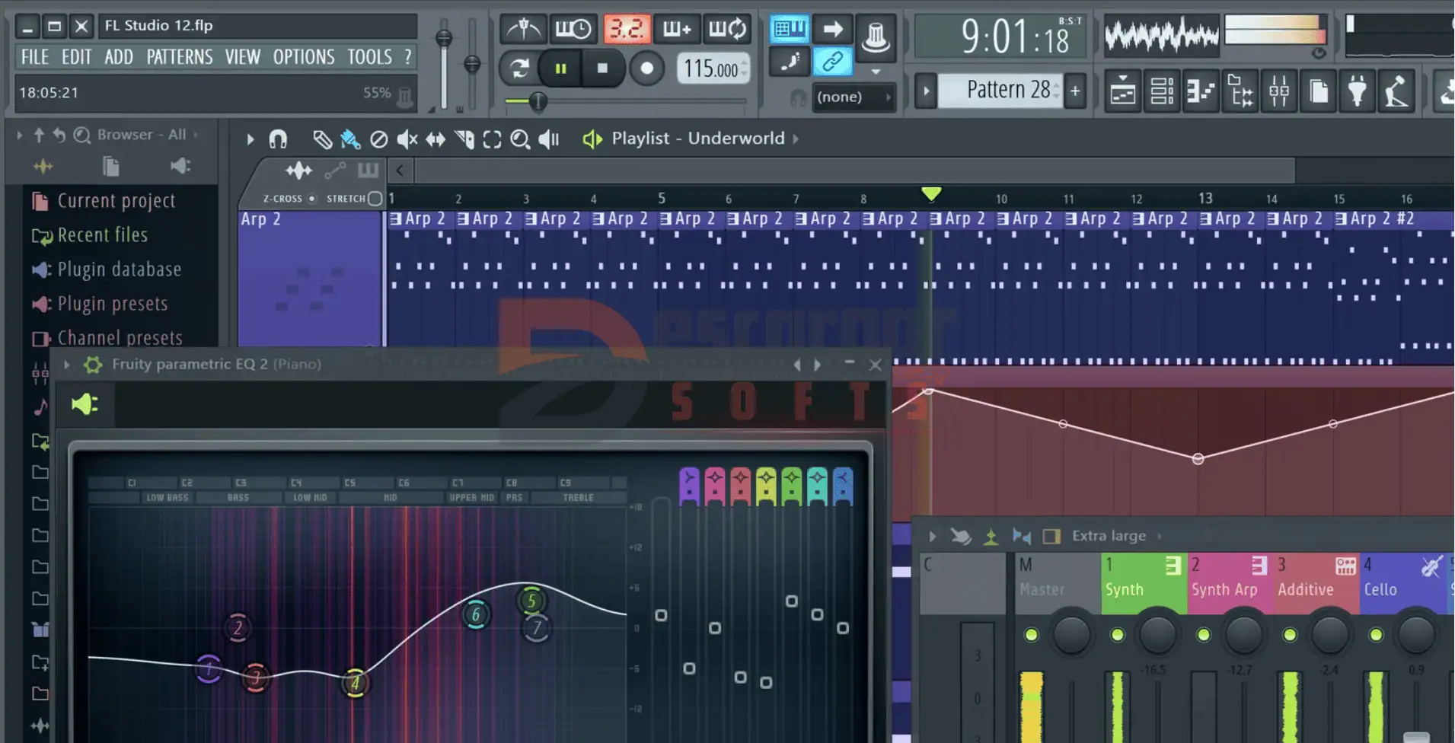The width and height of the screenshot is (1455, 743).
Task: Select the playlist paint brush tool
Action: 350,139
